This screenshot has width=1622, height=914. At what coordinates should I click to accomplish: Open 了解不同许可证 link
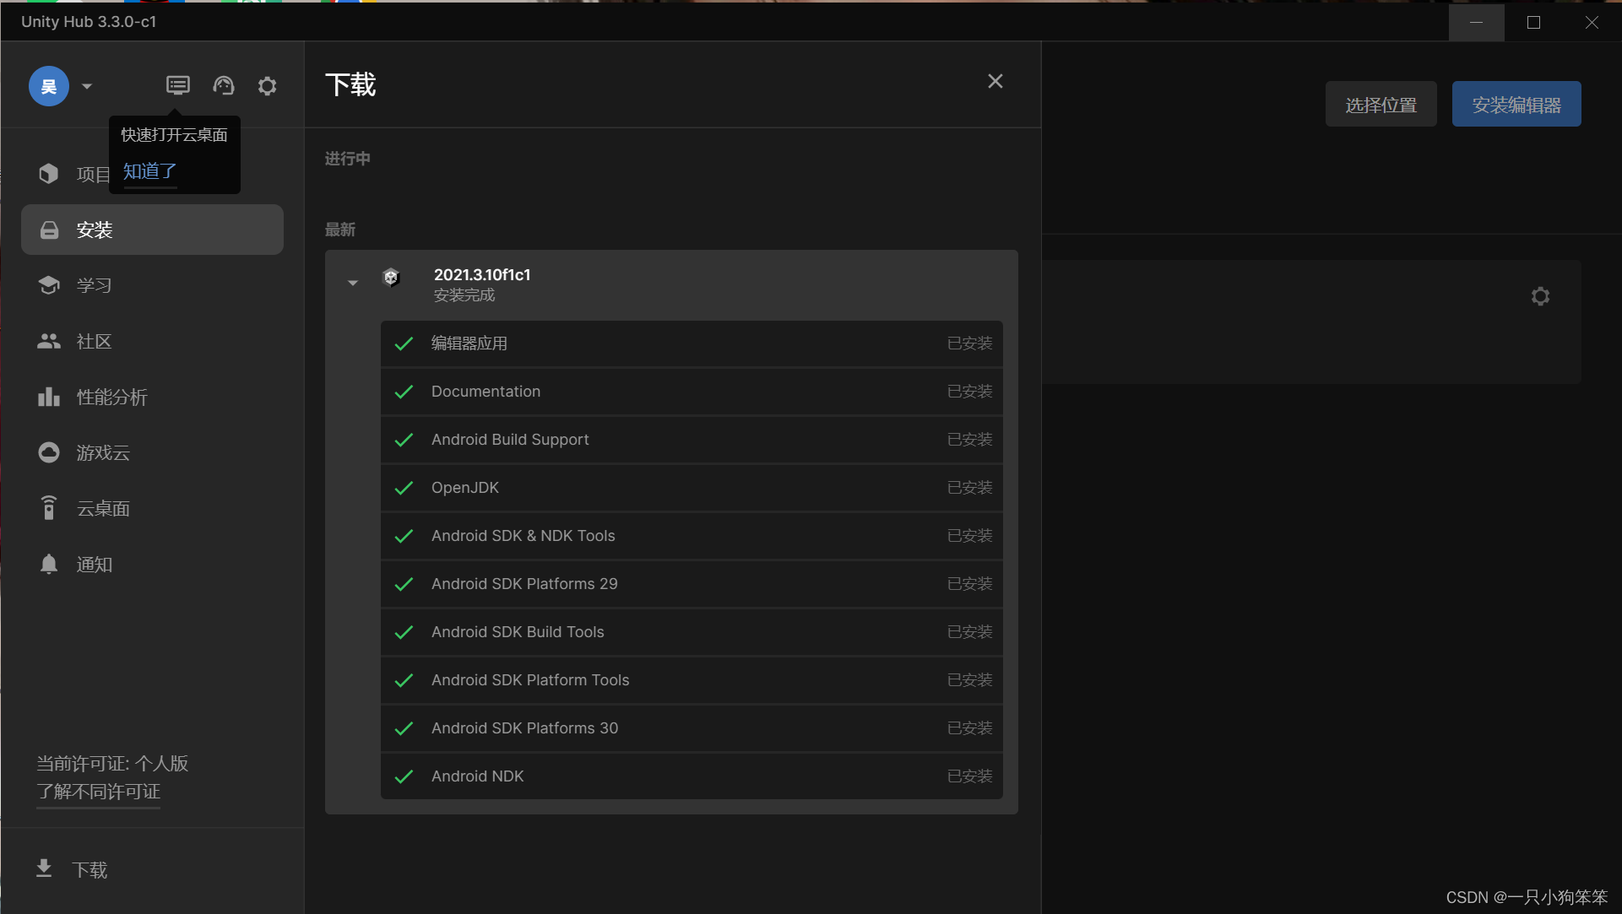click(x=98, y=792)
